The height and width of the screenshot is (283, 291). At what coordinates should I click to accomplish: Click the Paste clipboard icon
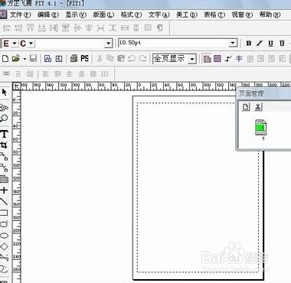(121, 59)
